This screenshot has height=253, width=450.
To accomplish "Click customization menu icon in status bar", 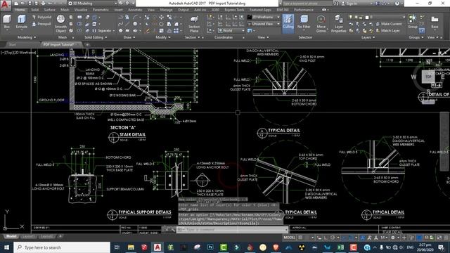I will click(446, 238).
